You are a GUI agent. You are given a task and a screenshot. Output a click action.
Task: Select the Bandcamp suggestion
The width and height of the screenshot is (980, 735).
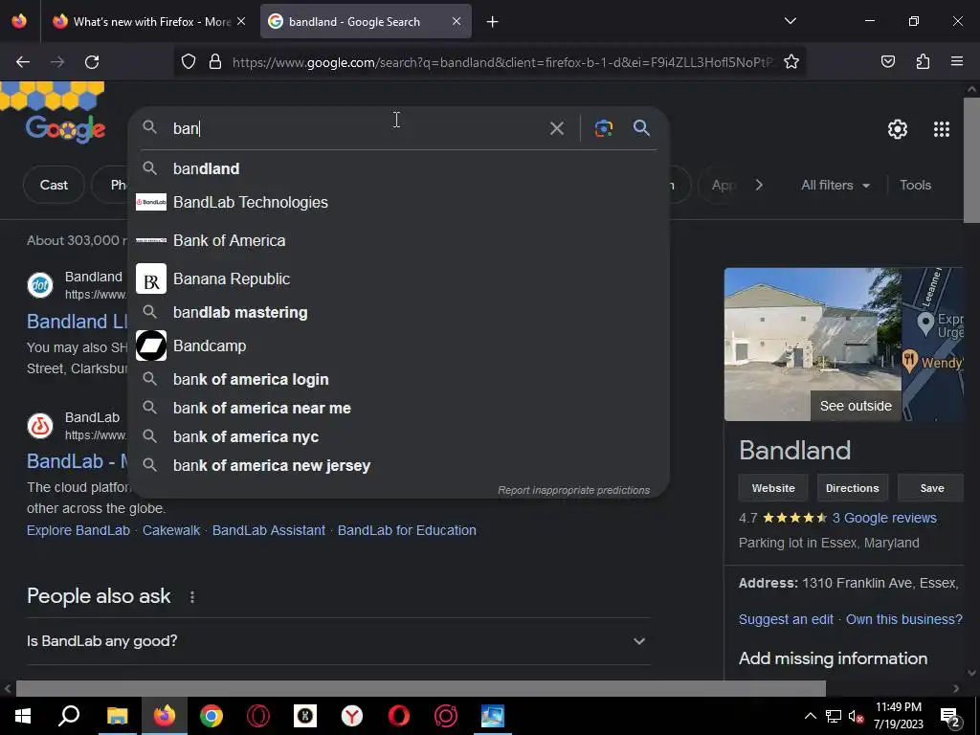399,345
